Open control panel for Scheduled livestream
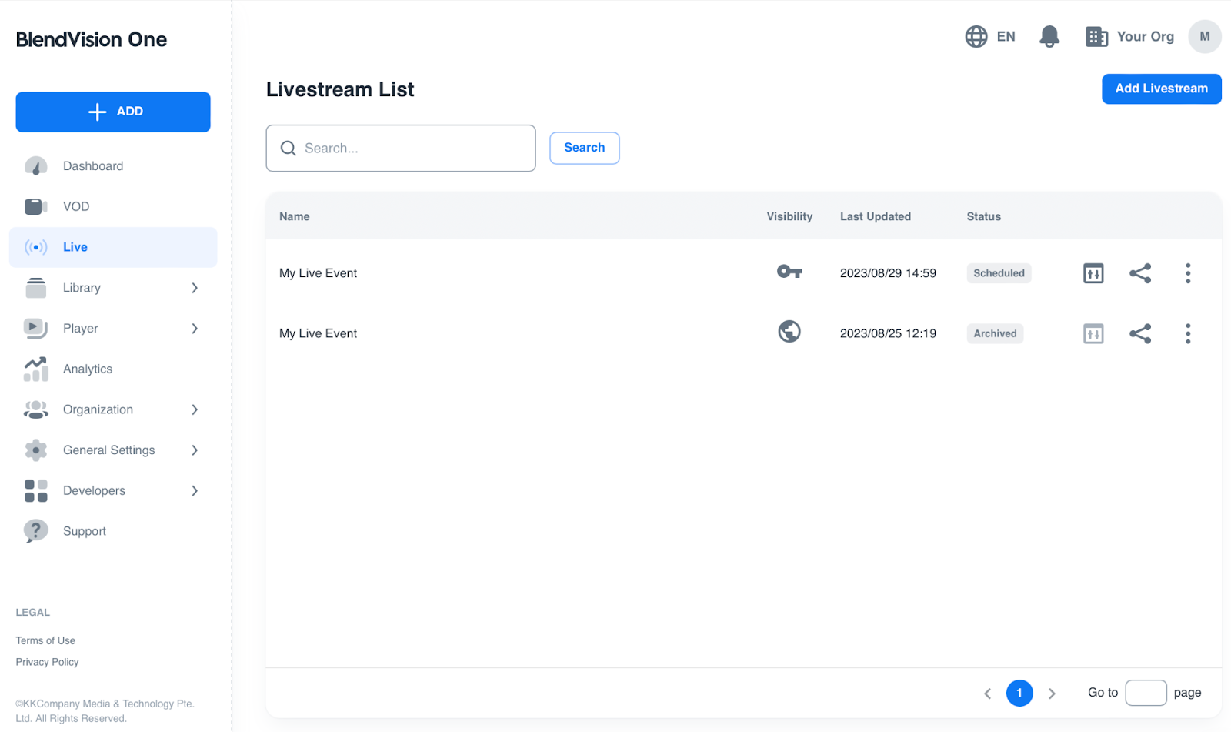 1093,273
